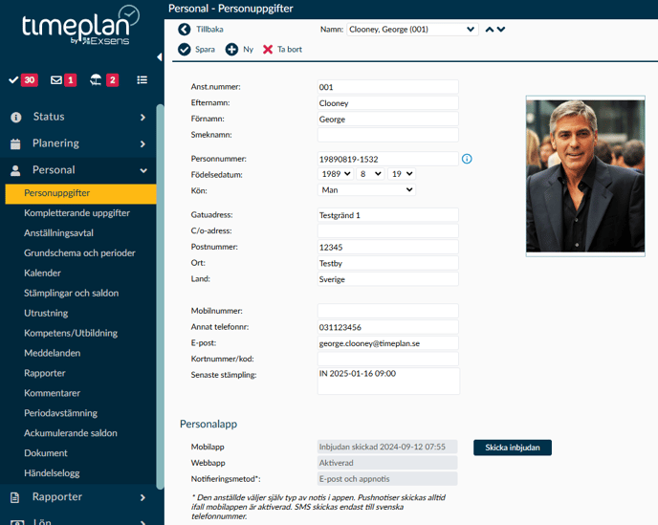
Task: Open the Kön dropdown showing Man
Action: point(366,190)
